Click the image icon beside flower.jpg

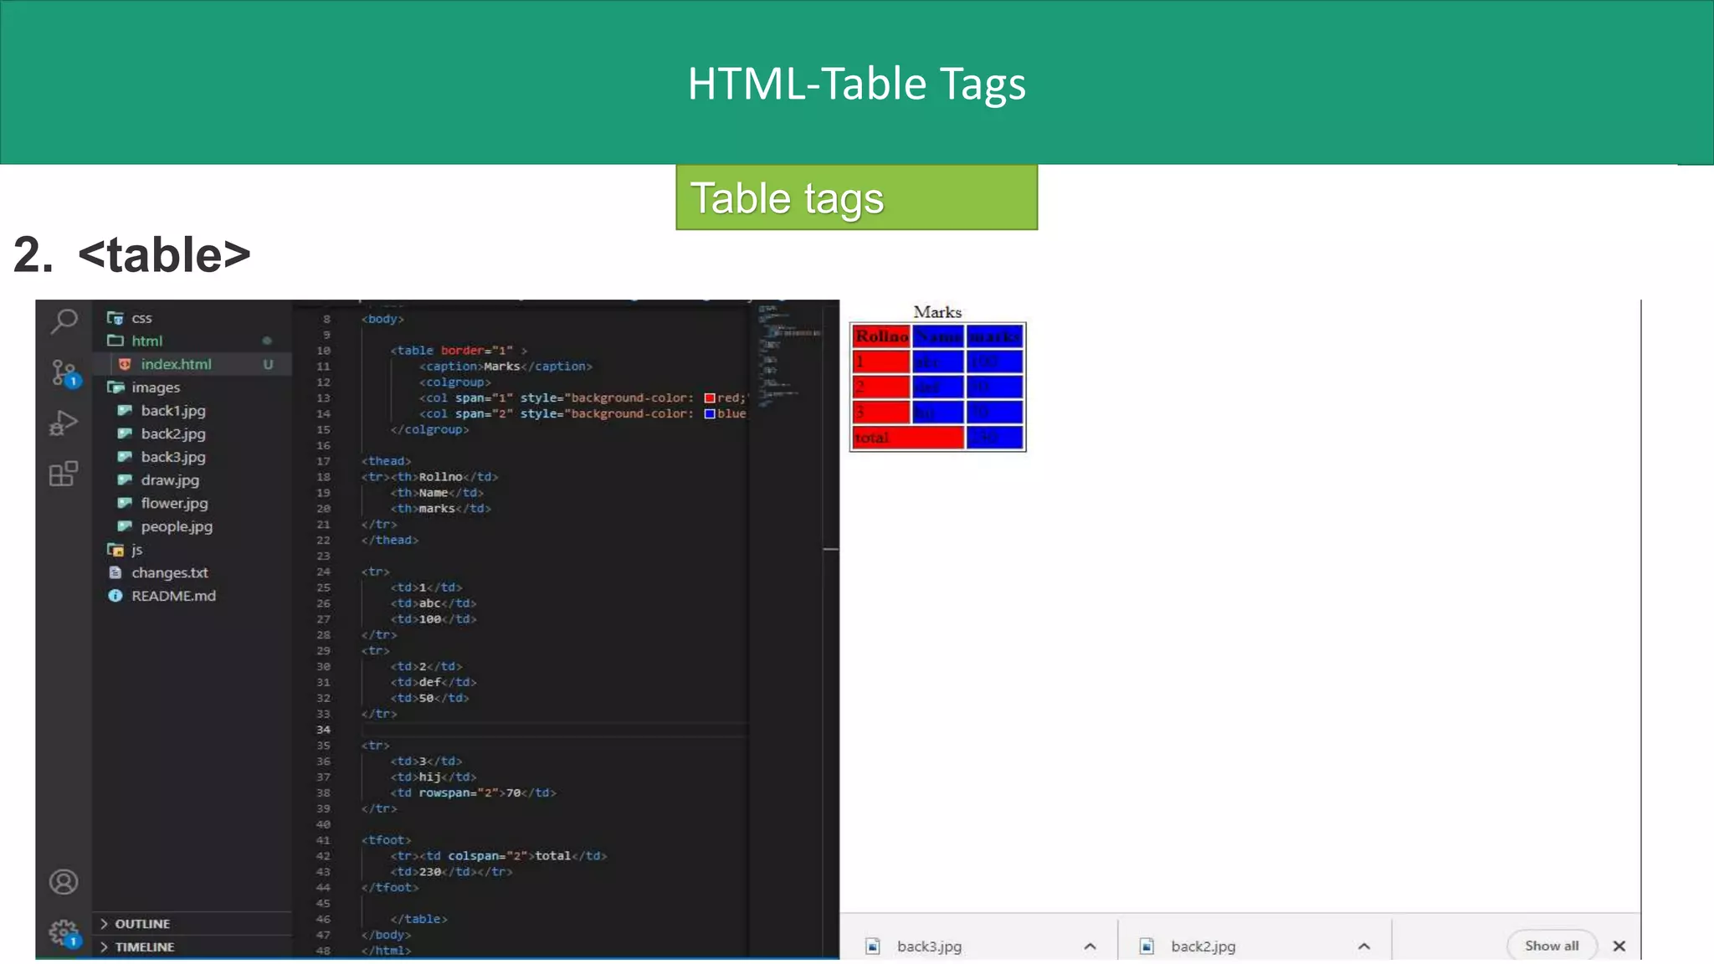(x=125, y=503)
